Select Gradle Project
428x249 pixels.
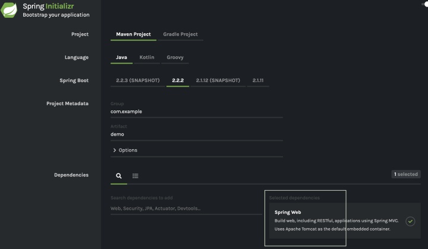coord(181,34)
